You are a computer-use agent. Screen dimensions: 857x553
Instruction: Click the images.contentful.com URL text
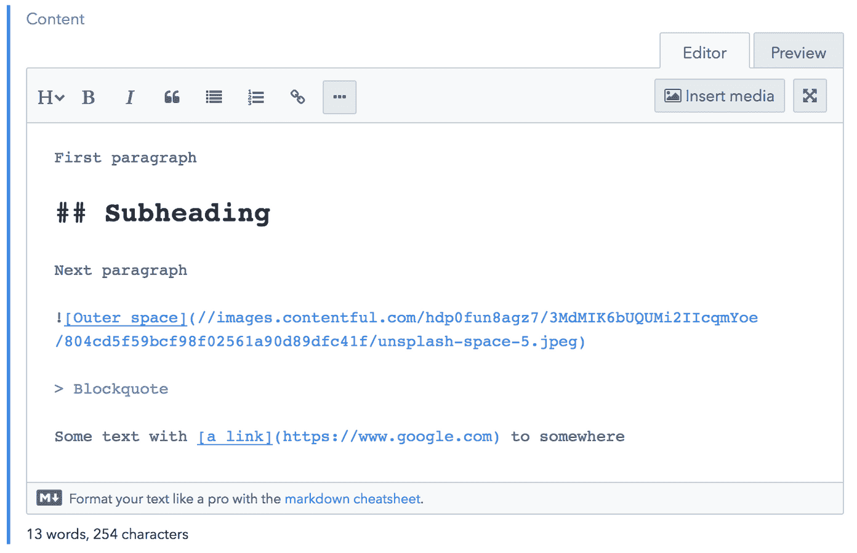[406, 330]
